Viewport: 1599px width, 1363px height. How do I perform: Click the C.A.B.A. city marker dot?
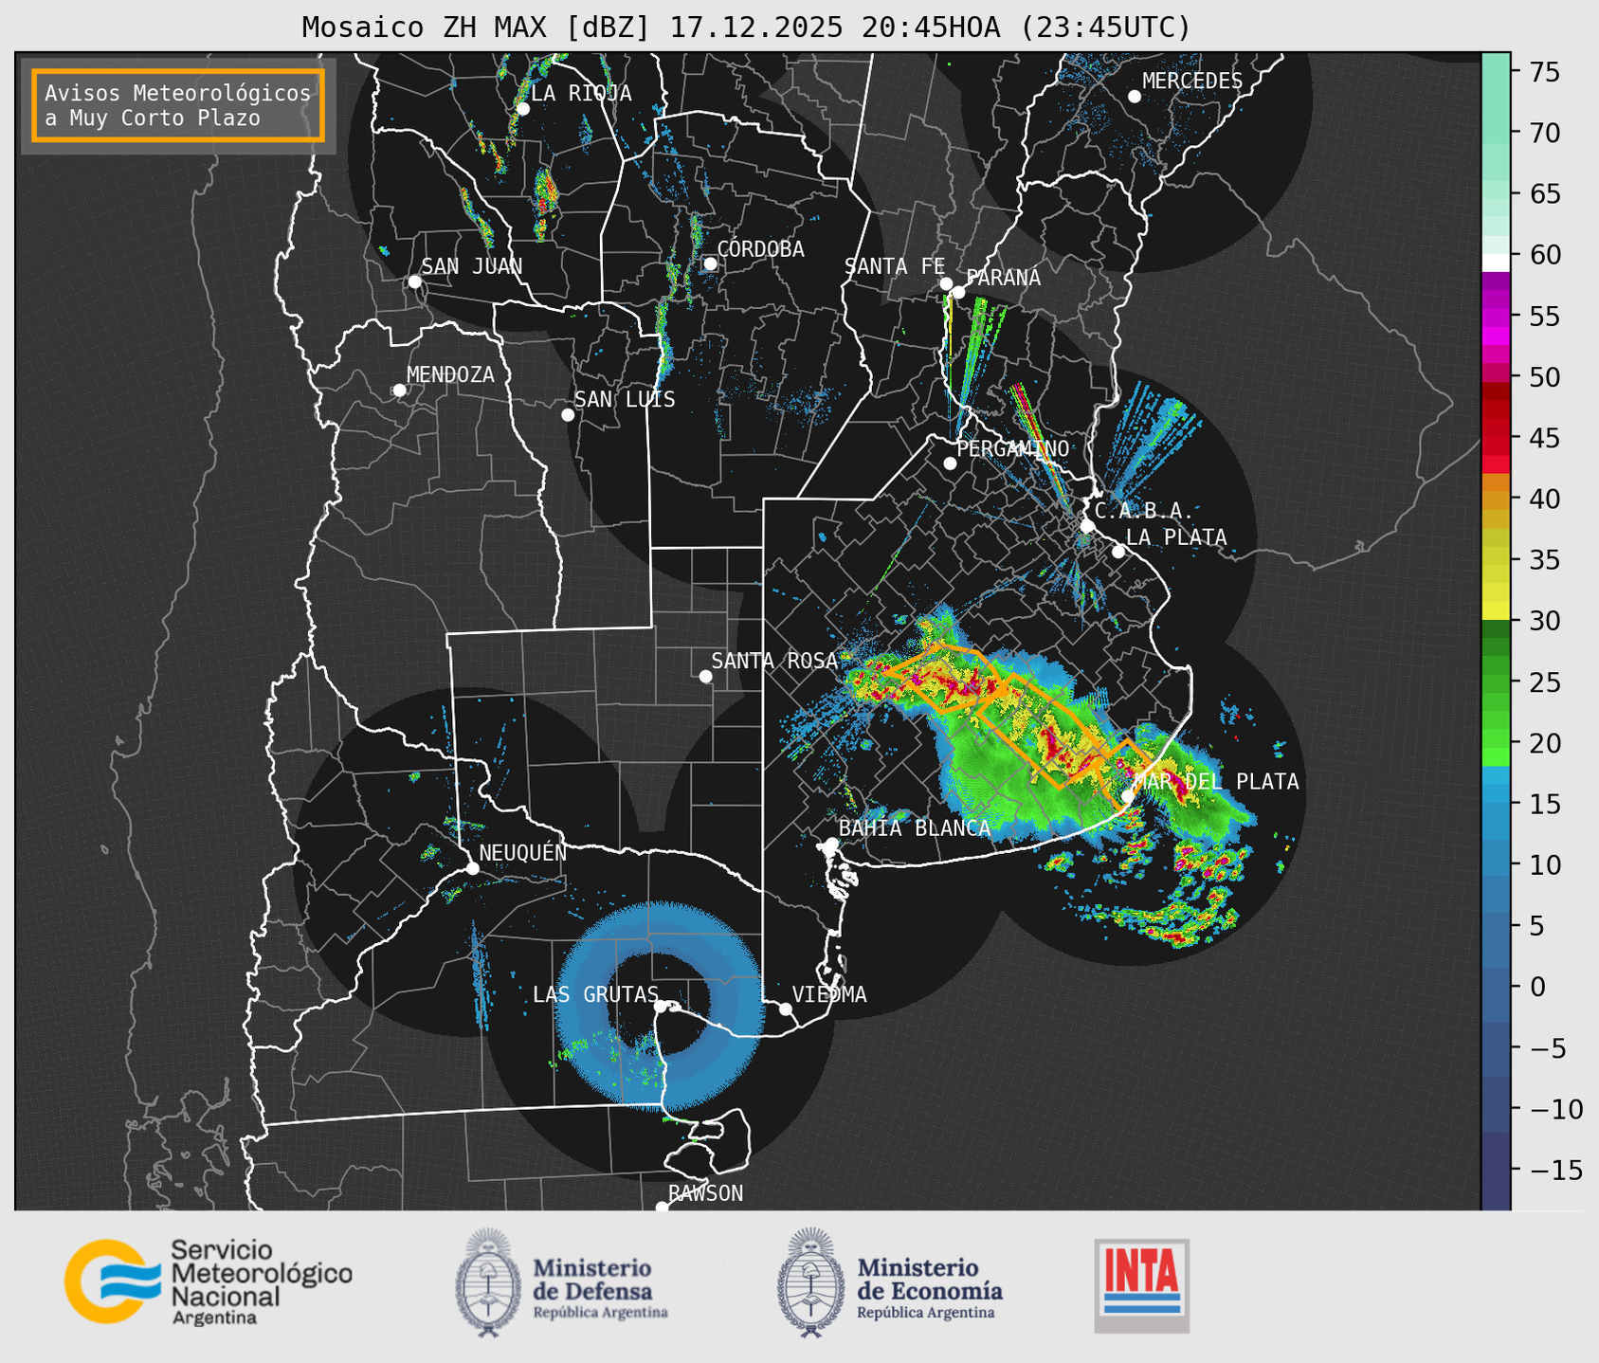1087,526
